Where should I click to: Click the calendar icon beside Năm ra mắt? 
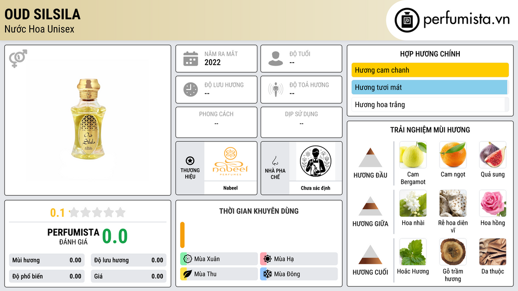coord(191,59)
